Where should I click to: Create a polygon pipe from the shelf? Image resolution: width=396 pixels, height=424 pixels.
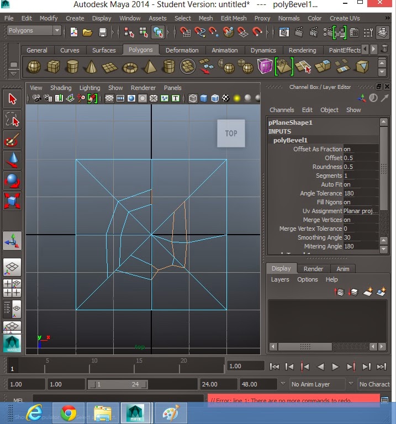(x=169, y=66)
